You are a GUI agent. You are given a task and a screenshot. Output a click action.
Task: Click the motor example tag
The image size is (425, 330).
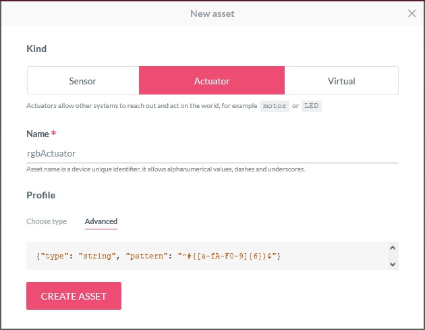275,107
